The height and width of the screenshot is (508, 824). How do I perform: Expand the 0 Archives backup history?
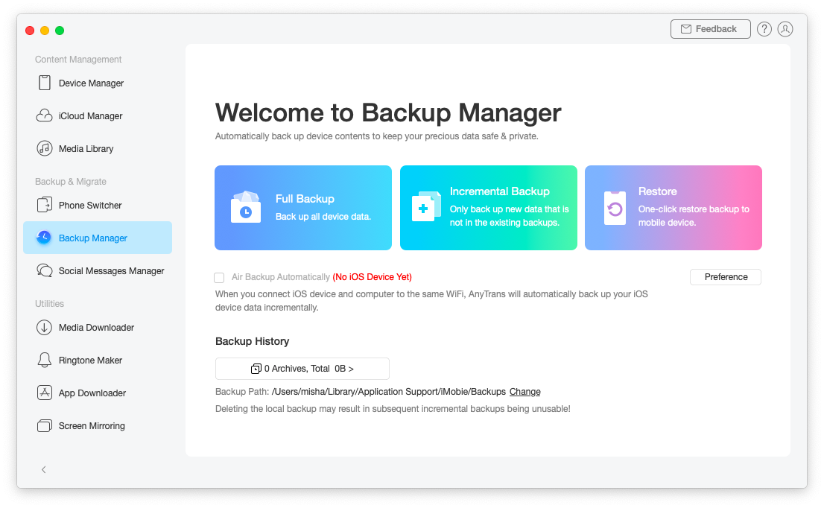[x=302, y=368]
